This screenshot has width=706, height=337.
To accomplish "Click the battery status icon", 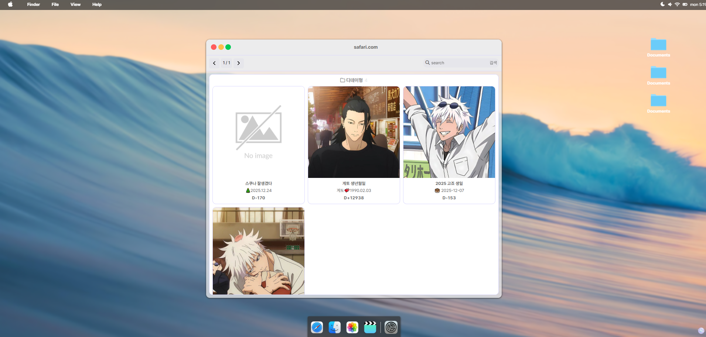I will [x=685, y=4].
